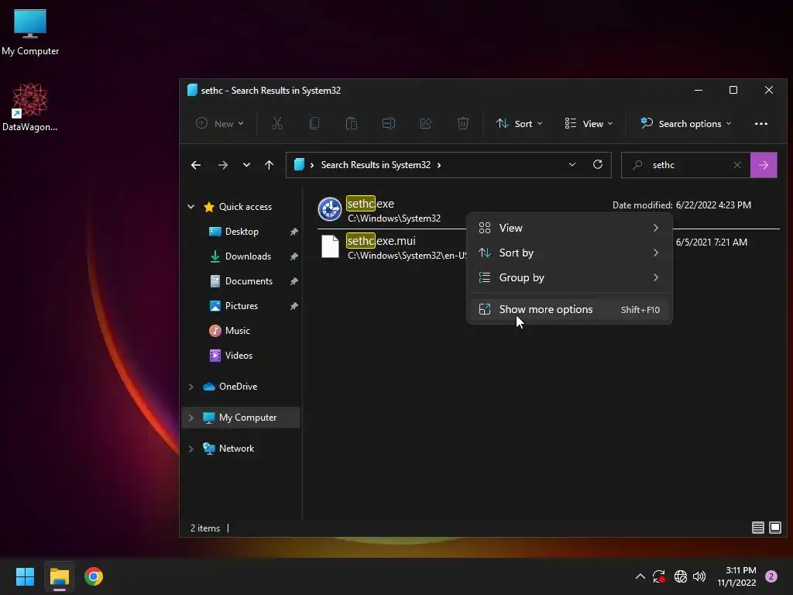Unpin Documents using its pin icon
The height and width of the screenshot is (595, 793).
[294, 281]
